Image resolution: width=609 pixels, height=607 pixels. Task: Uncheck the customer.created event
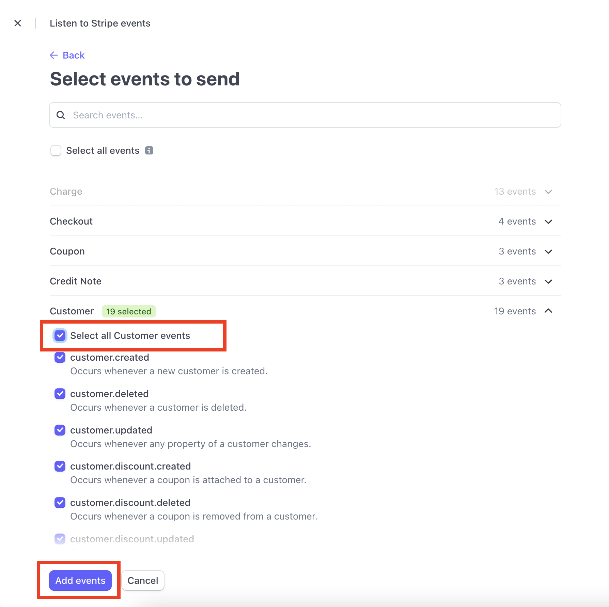(x=60, y=357)
